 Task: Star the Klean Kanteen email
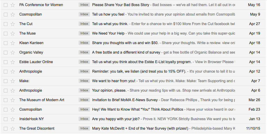(13, 43)
